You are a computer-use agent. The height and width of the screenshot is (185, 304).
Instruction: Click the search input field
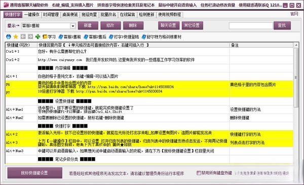(251, 26)
